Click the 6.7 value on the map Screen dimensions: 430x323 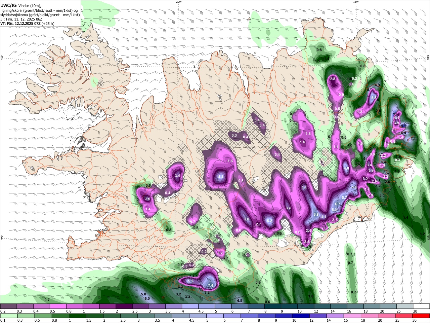(338, 204)
